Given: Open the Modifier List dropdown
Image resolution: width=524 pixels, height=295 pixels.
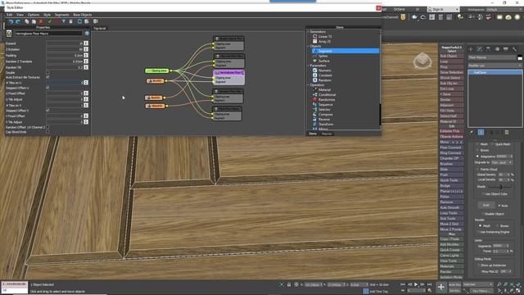Looking at the screenshot, I should click(x=495, y=66).
